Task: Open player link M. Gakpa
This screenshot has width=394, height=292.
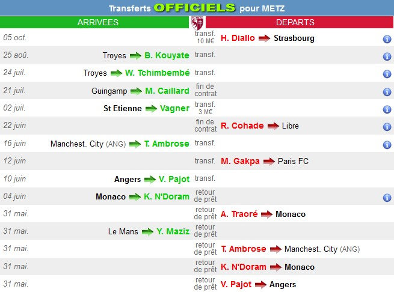Action: point(240,161)
